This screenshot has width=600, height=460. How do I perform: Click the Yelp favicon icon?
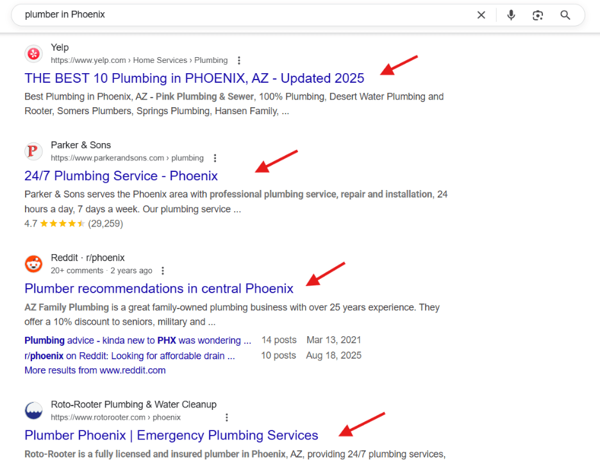34,54
